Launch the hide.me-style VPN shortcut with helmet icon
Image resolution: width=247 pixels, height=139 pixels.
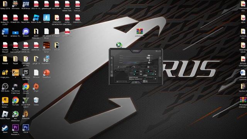[26, 115]
